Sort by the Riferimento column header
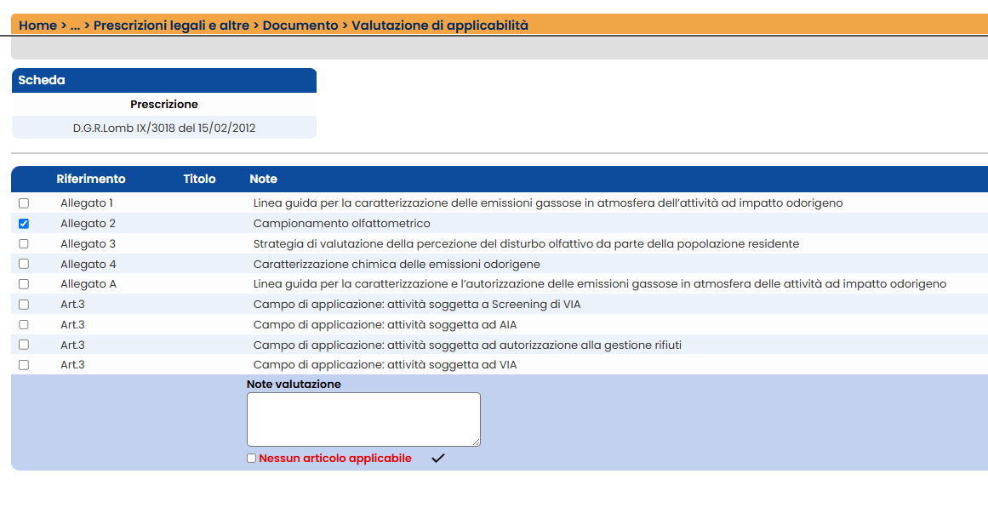 click(91, 179)
